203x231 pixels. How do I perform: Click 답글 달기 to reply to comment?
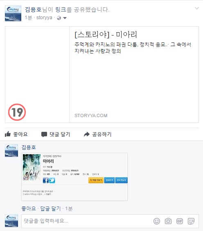pos(50,209)
